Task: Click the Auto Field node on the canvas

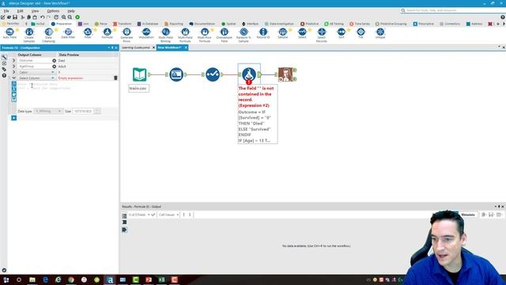Action: coord(176,74)
